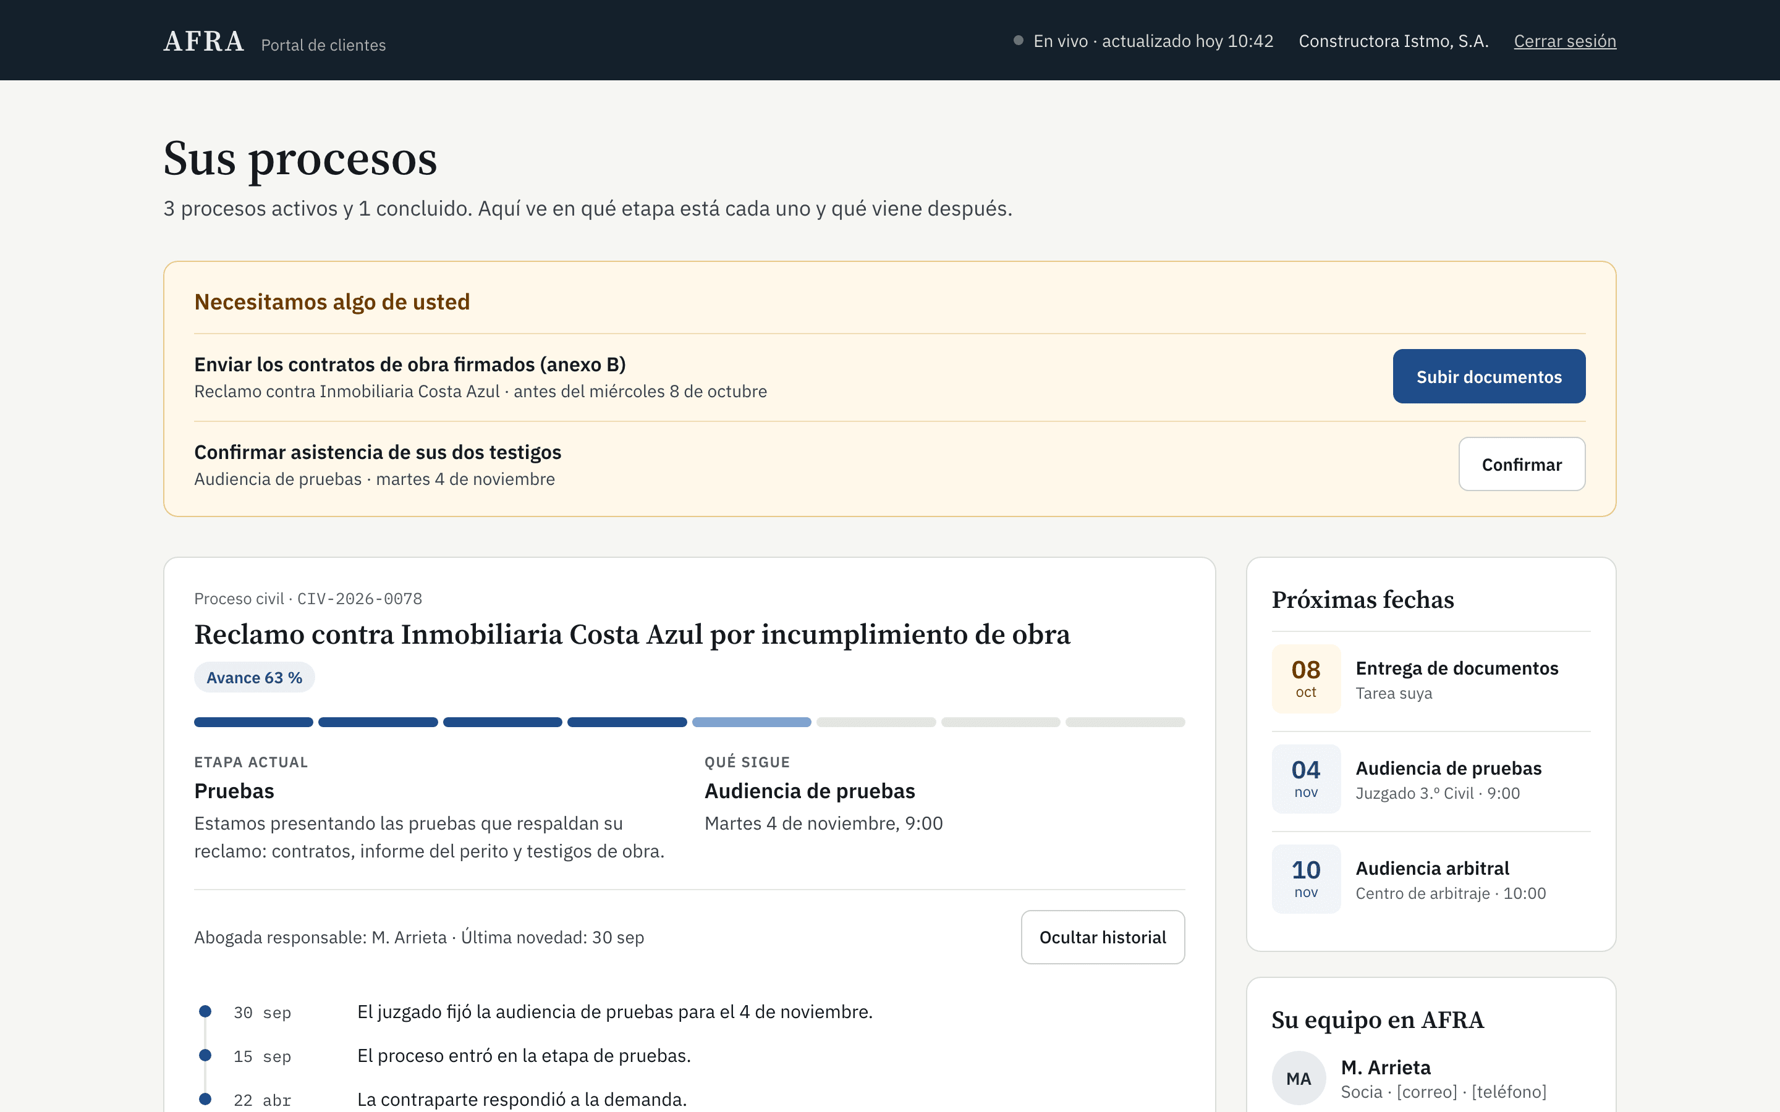Image resolution: width=1780 pixels, height=1112 pixels.
Task: Click La contraparte respondió a la demanda entry
Action: point(522,1100)
